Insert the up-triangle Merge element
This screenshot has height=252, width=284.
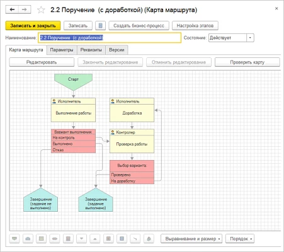95,239
